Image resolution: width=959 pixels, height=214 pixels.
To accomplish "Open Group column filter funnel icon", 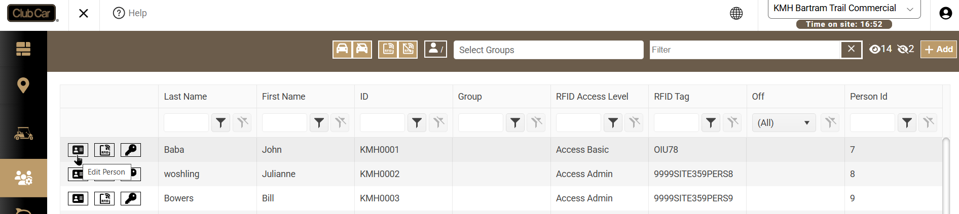I will [515, 123].
